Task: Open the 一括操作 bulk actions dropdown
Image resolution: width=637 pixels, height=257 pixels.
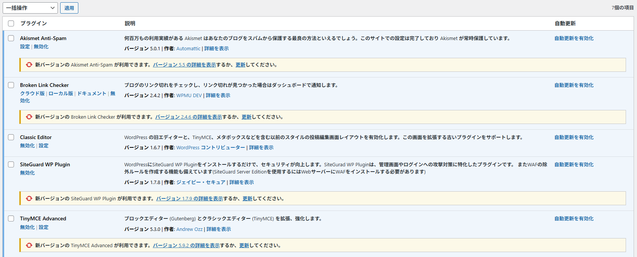Action: coord(30,8)
